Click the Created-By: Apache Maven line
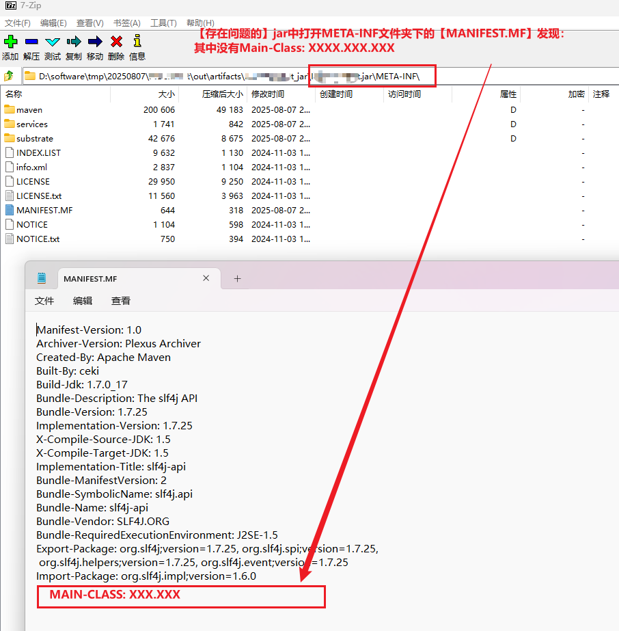This screenshot has width=619, height=631. (x=103, y=357)
